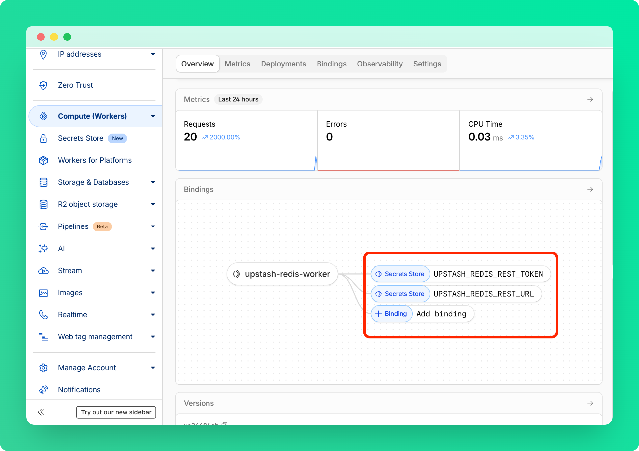Click the Notifications megaphone icon
The height and width of the screenshot is (451, 639).
[43, 390]
